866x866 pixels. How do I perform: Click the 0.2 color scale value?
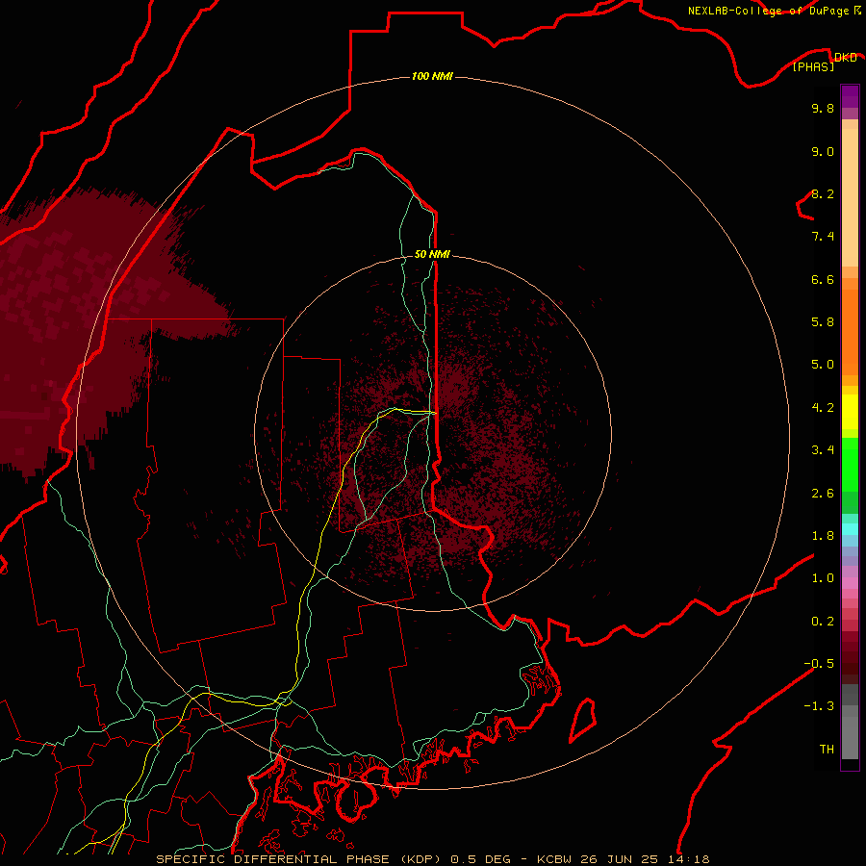click(x=823, y=622)
